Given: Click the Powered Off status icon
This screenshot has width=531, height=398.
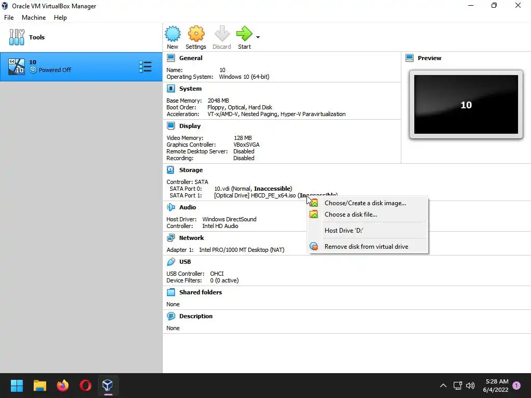Looking at the screenshot, I should coord(33,70).
